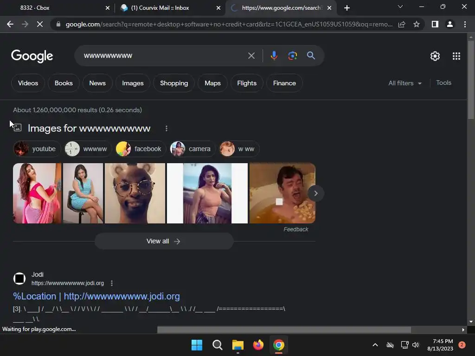Screen dimensions: 475x356
Task: Click the horizontal page scrollbar
Action: pyautogui.click(x=284, y=330)
